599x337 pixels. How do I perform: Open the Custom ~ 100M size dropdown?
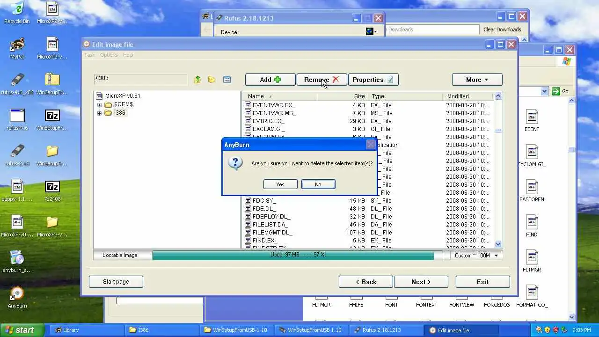click(476, 256)
